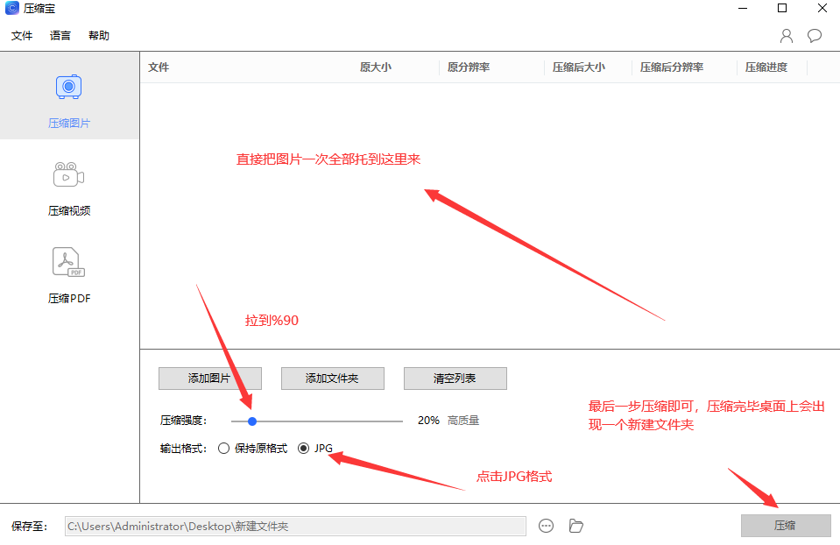Open the 语言 menu
The image size is (840, 545).
click(60, 36)
